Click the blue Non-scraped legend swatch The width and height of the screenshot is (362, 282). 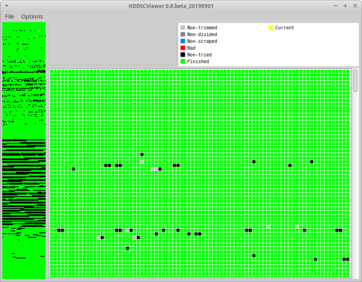point(183,41)
